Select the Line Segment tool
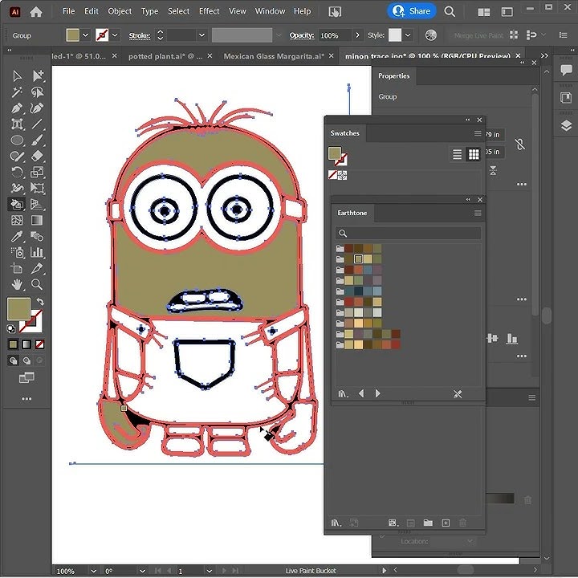578x578 pixels. pyautogui.click(x=37, y=124)
